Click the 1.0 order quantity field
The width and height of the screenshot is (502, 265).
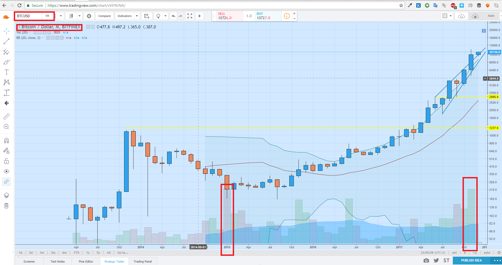click(249, 16)
